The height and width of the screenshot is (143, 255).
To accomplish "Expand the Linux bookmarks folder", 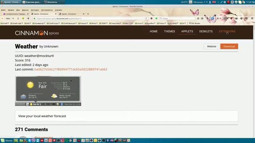I will 139,23.
